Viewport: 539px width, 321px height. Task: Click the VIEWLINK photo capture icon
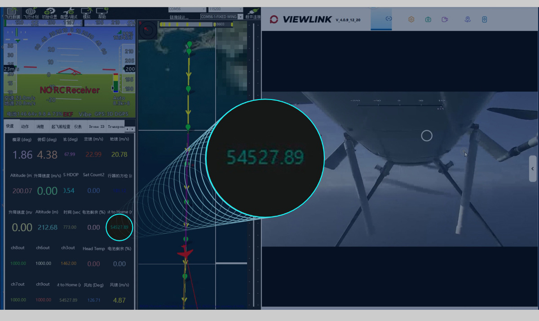pyautogui.click(x=428, y=19)
